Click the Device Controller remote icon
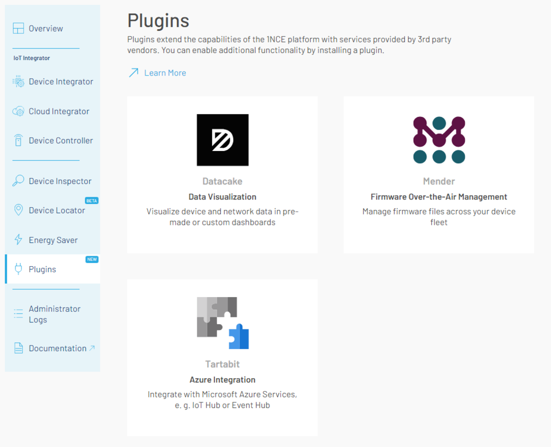This screenshot has width=551, height=447. 18,141
